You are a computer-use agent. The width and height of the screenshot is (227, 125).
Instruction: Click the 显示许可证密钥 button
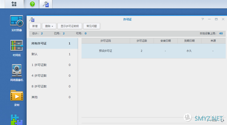pos(70,26)
